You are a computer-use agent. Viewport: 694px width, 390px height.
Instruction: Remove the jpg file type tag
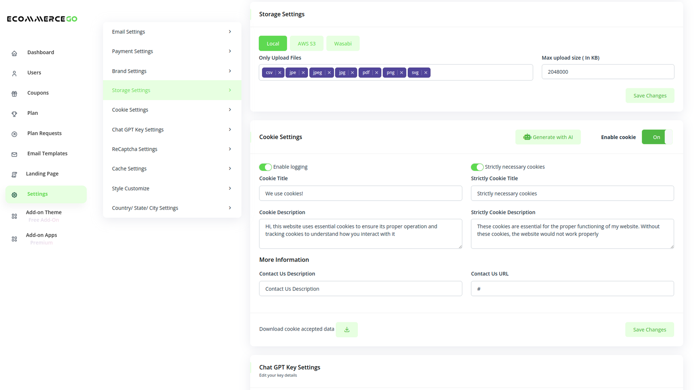click(x=352, y=73)
